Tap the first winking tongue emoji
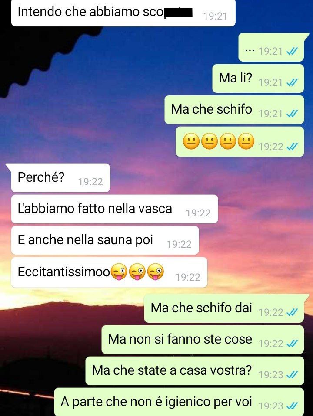The height and width of the screenshot is (416, 313). click(119, 272)
